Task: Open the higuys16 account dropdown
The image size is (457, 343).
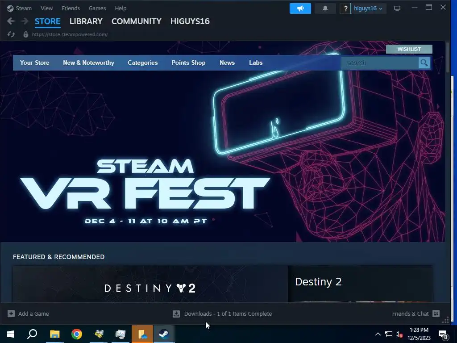Action: pos(368,8)
